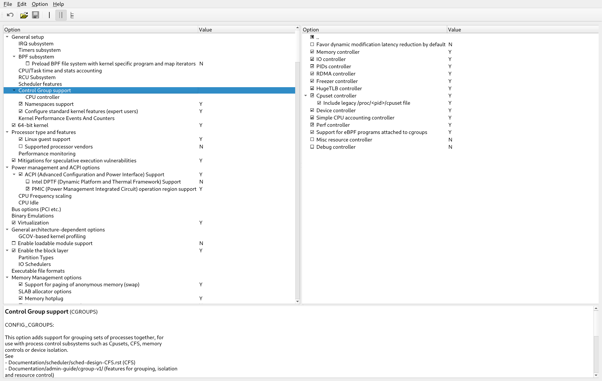Viewport: 602px width, 381px height.
Task: Open Scheduler features submenu entry
Action: 40,84
